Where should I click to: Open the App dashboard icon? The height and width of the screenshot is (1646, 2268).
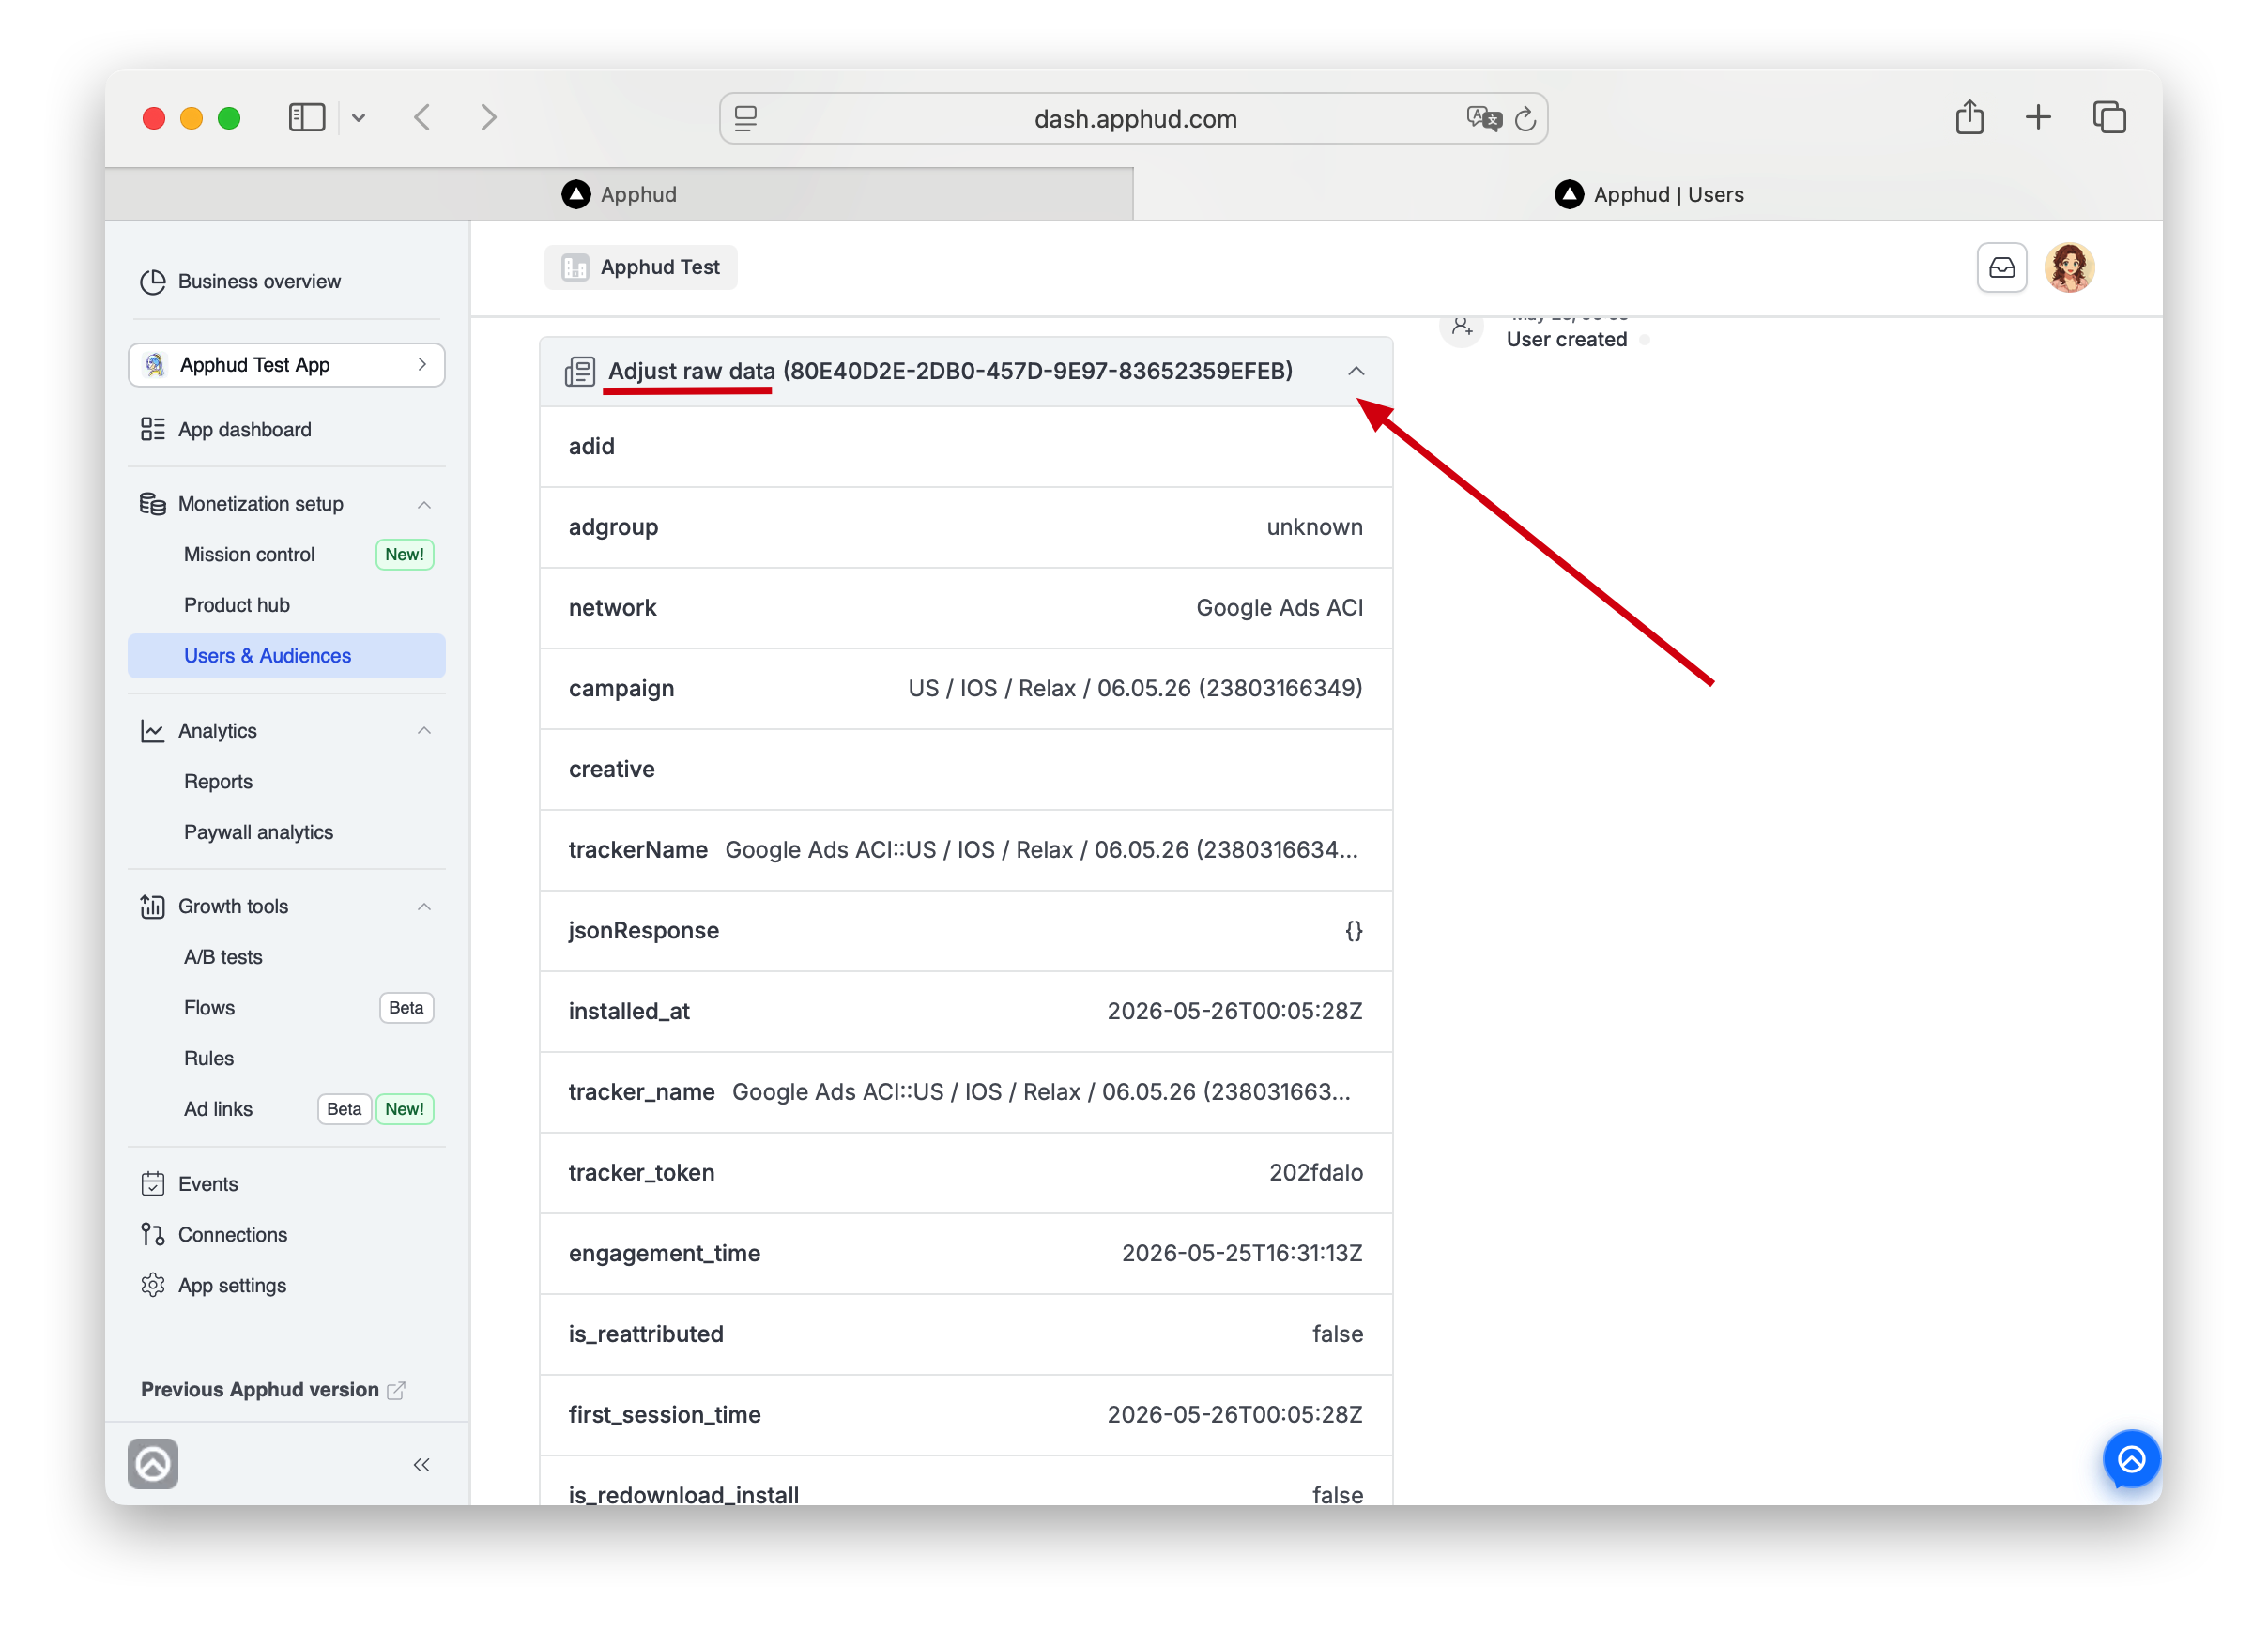pyautogui.click(x=153, y=430)
